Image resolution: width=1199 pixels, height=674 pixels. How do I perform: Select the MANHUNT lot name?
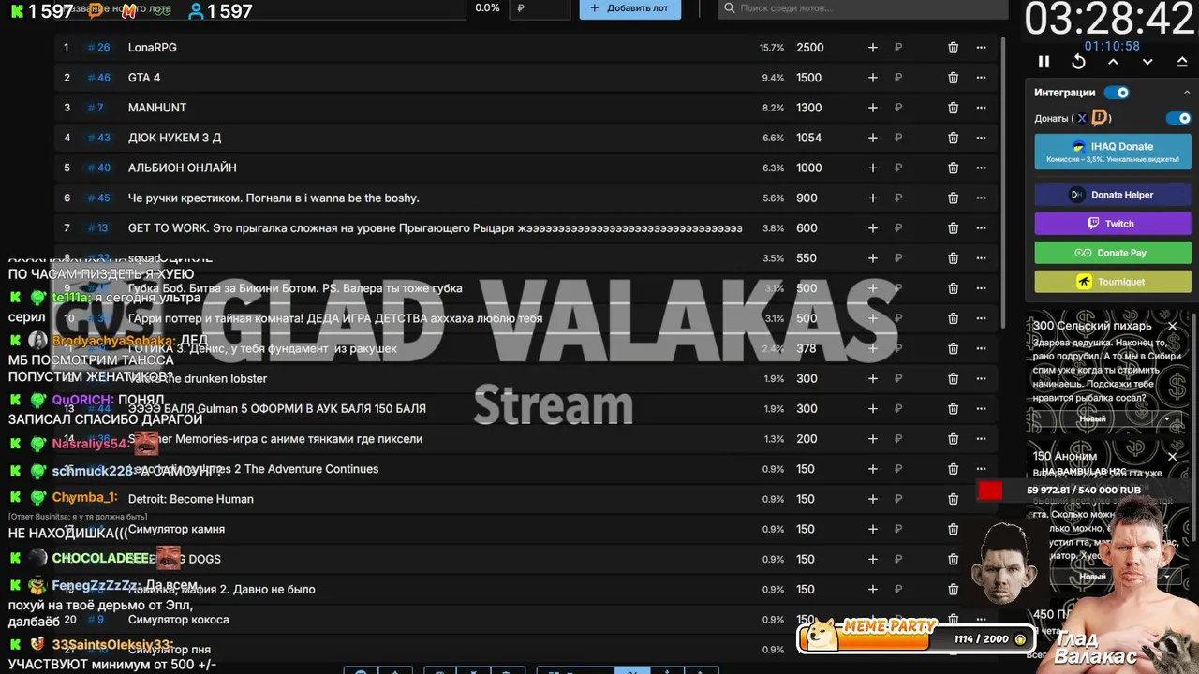157,108
